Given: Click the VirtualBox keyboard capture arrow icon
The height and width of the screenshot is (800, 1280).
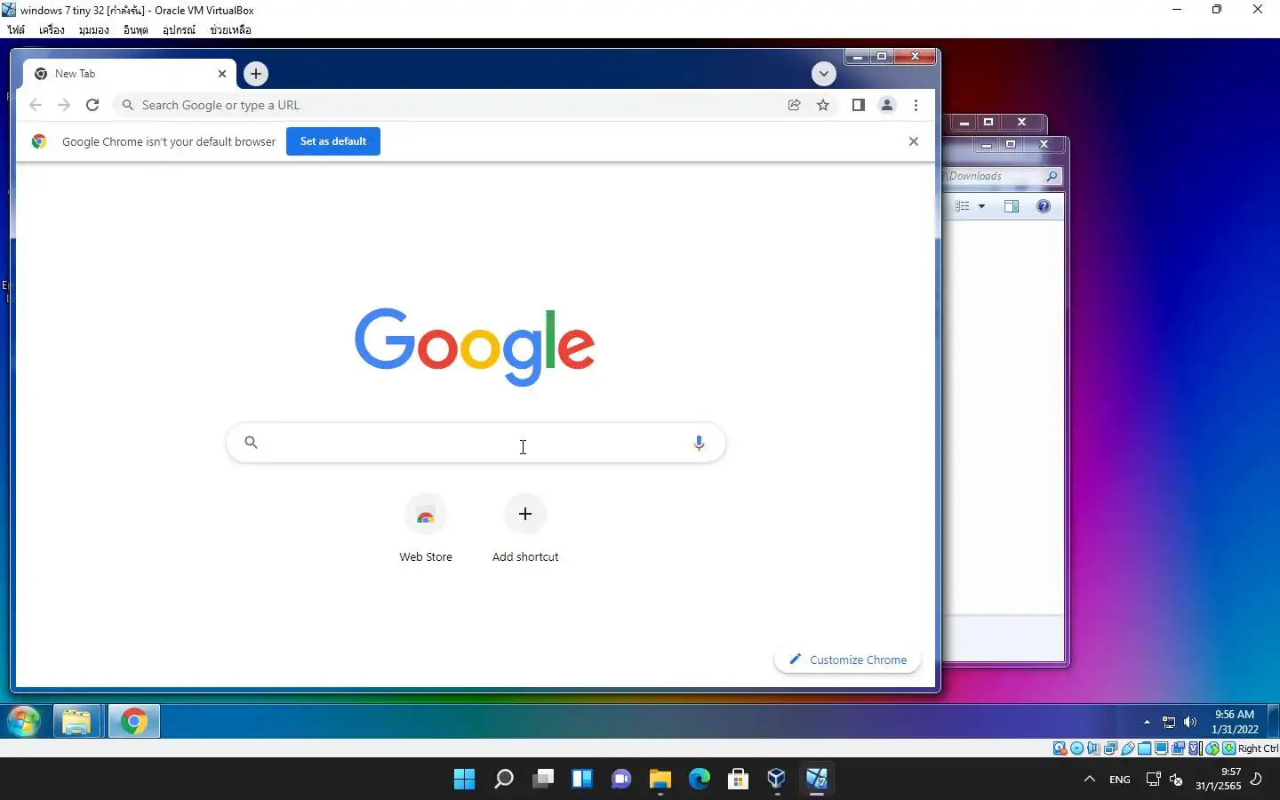Looking at the screenshot, I should point(1228,748).
